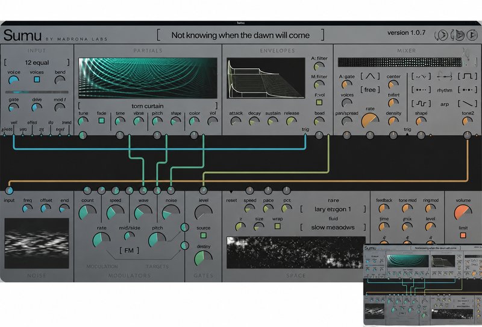Click the tune knob in Partials
This screenshot has height=327, width=482.
[83, 121]
